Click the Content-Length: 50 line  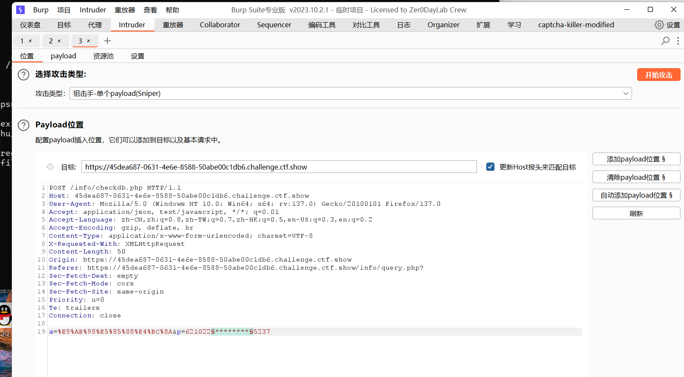87,252
